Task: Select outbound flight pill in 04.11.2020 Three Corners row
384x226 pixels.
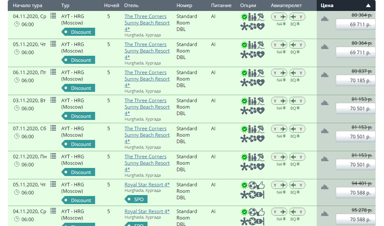Action: point(279,16)
